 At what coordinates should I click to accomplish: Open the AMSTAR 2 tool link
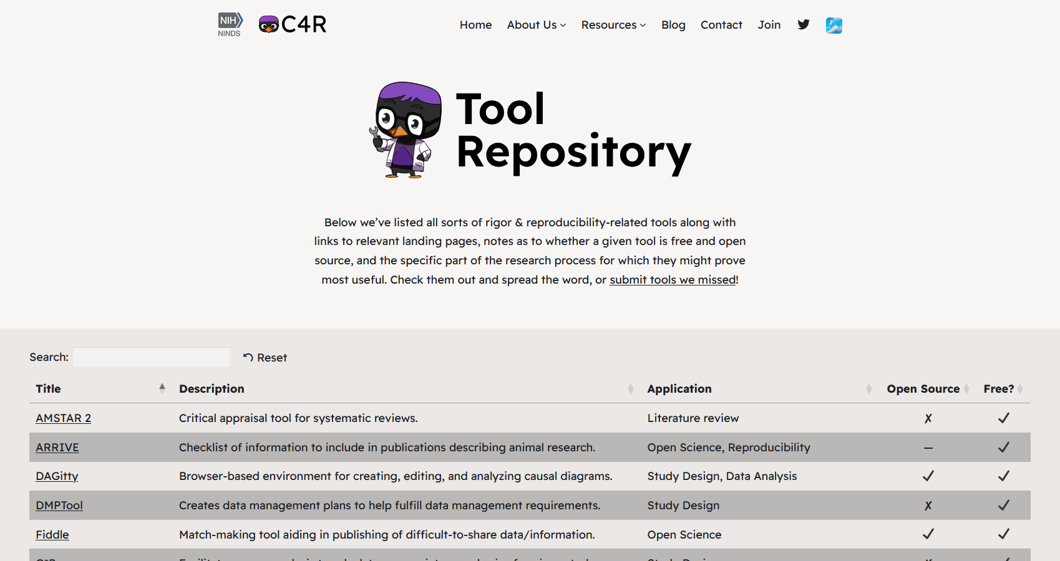pos(63,418)
